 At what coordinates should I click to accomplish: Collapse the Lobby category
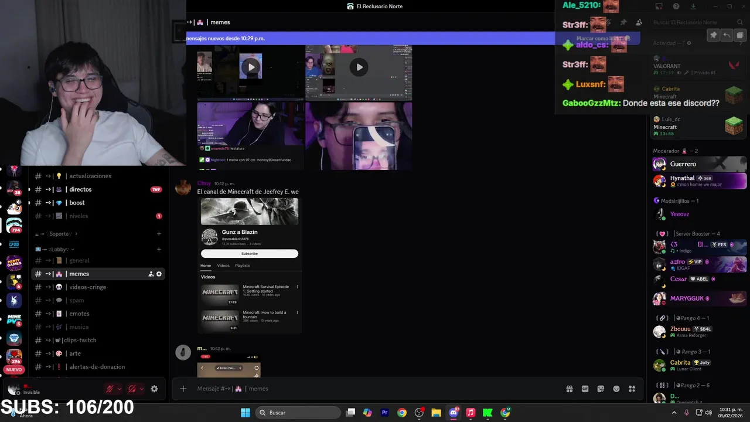[x=55, y=249]
